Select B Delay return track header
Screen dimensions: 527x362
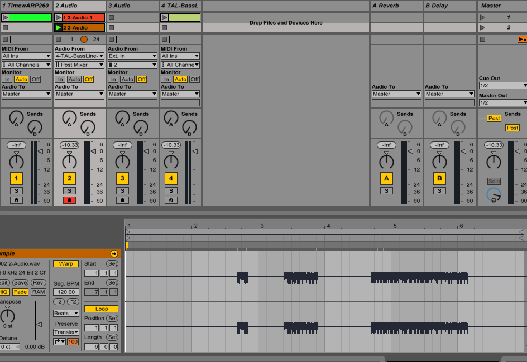click(x=449, y=6)
